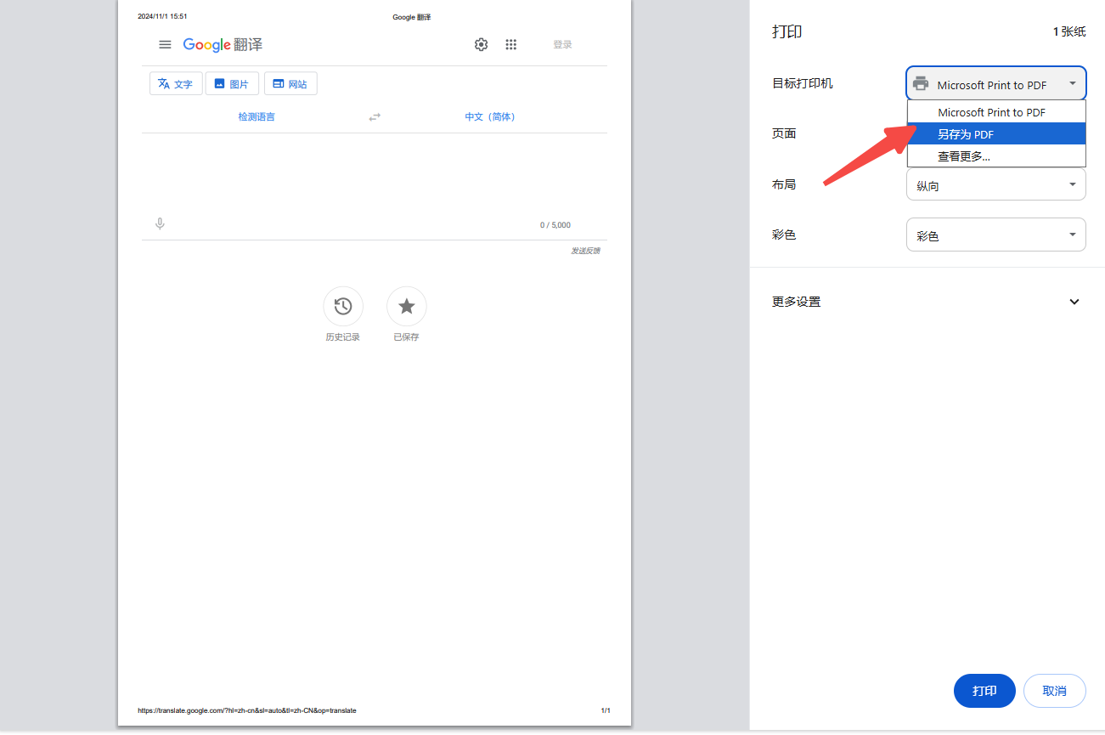Click the blue 打印 button
The height and width of the screenshot is (735, 1105).
(984, 691)
